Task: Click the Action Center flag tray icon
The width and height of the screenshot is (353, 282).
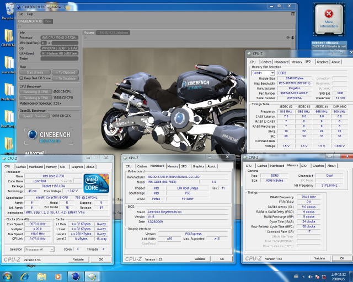Action: pyautogui.click(x=317, y=276)
